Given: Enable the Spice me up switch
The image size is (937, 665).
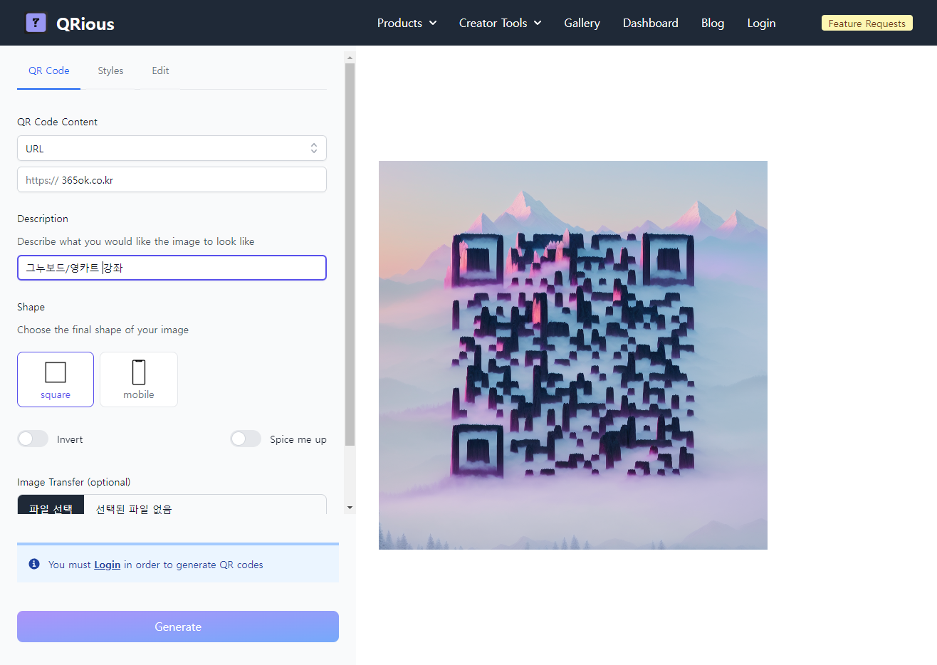Looking at the screenshot, I should 246,439.
